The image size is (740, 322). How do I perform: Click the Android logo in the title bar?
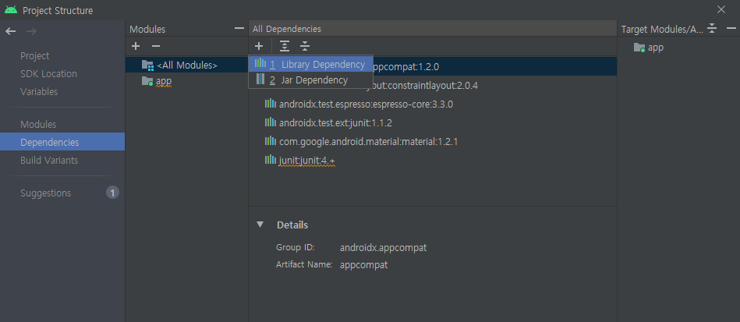(11, 10)
